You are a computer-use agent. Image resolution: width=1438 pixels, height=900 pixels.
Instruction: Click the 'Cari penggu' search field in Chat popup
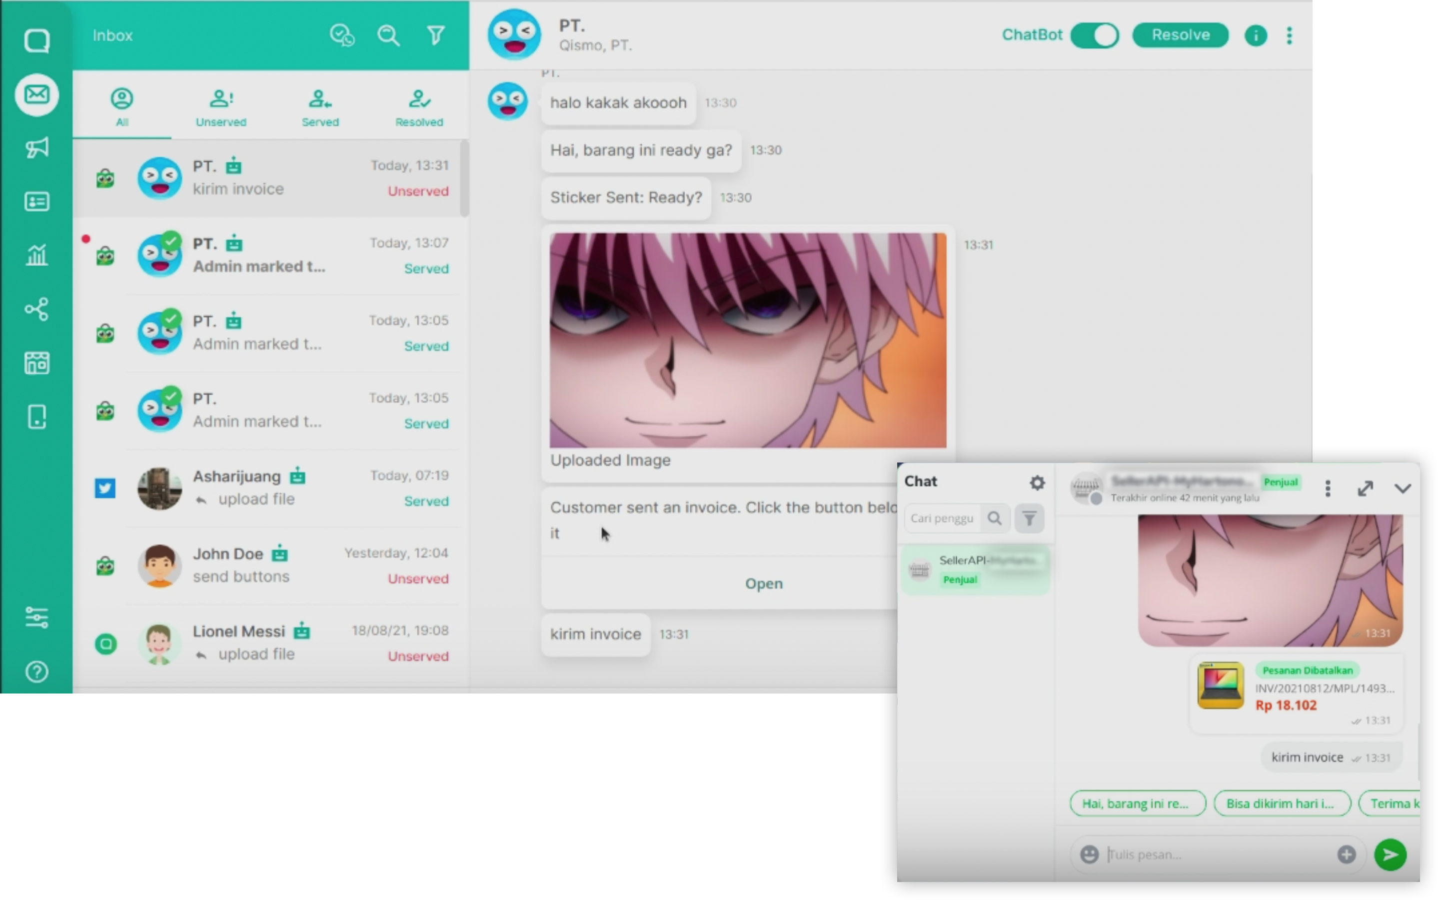942,518
